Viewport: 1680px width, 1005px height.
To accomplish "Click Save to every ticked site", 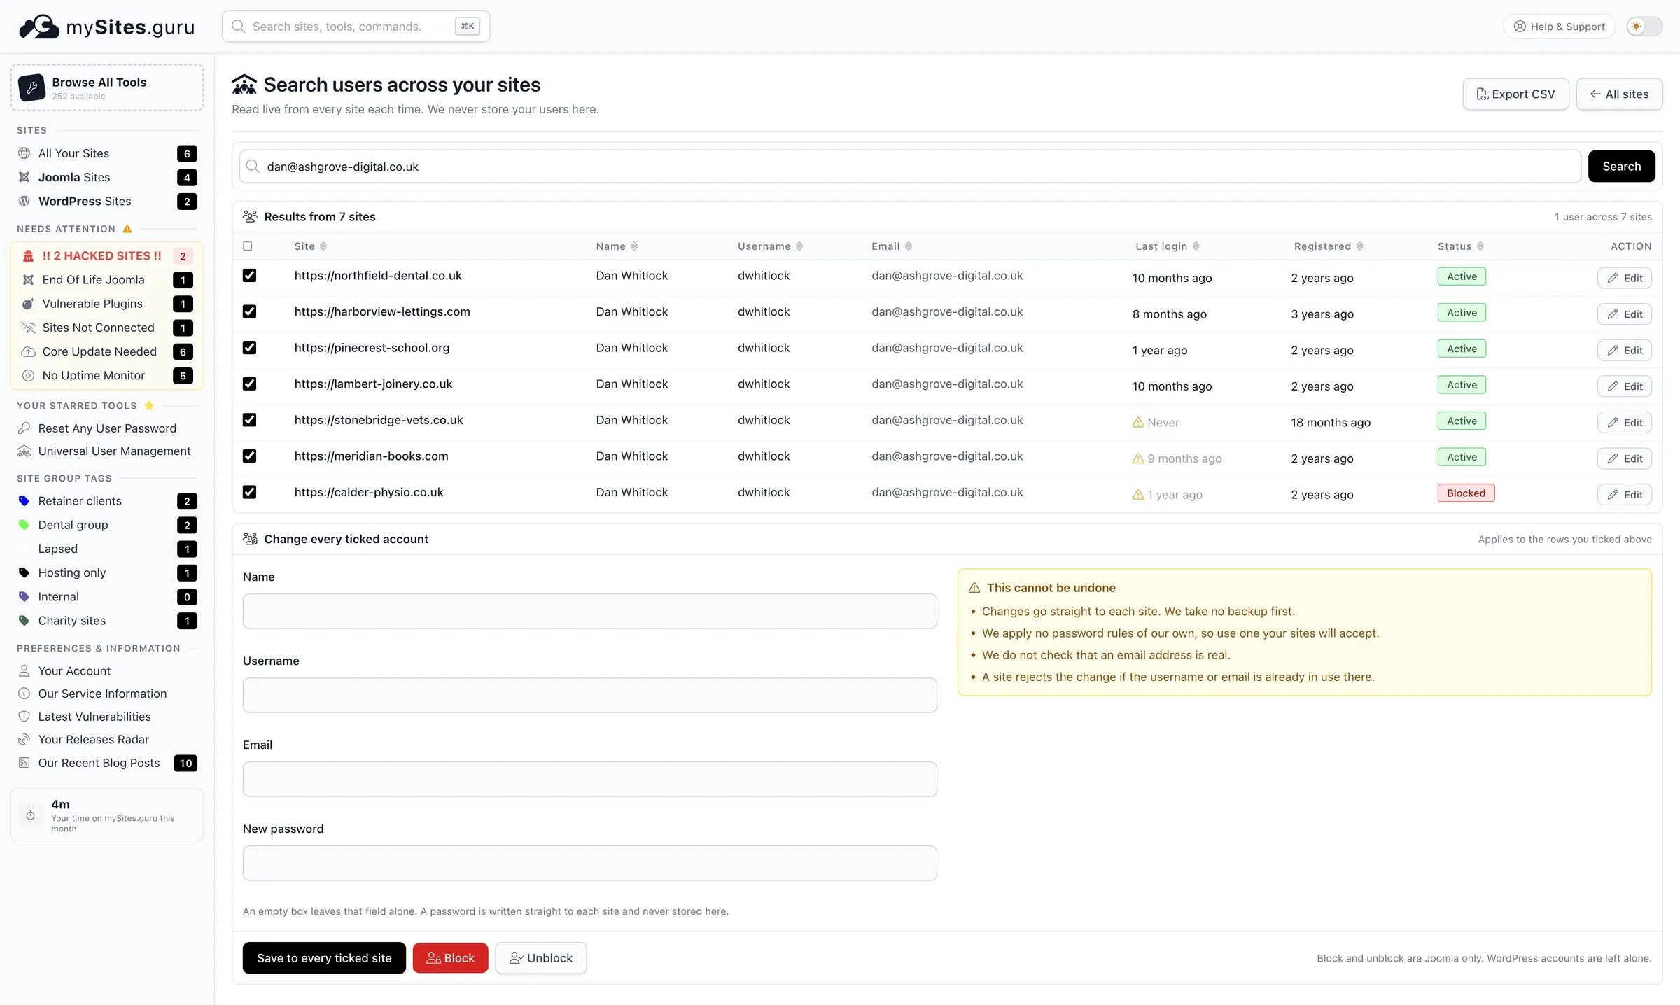I will 324,958.
